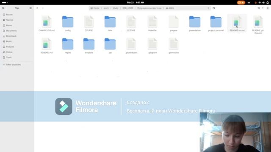
Task: Select the presentation folder
Action: pos(195,24)
